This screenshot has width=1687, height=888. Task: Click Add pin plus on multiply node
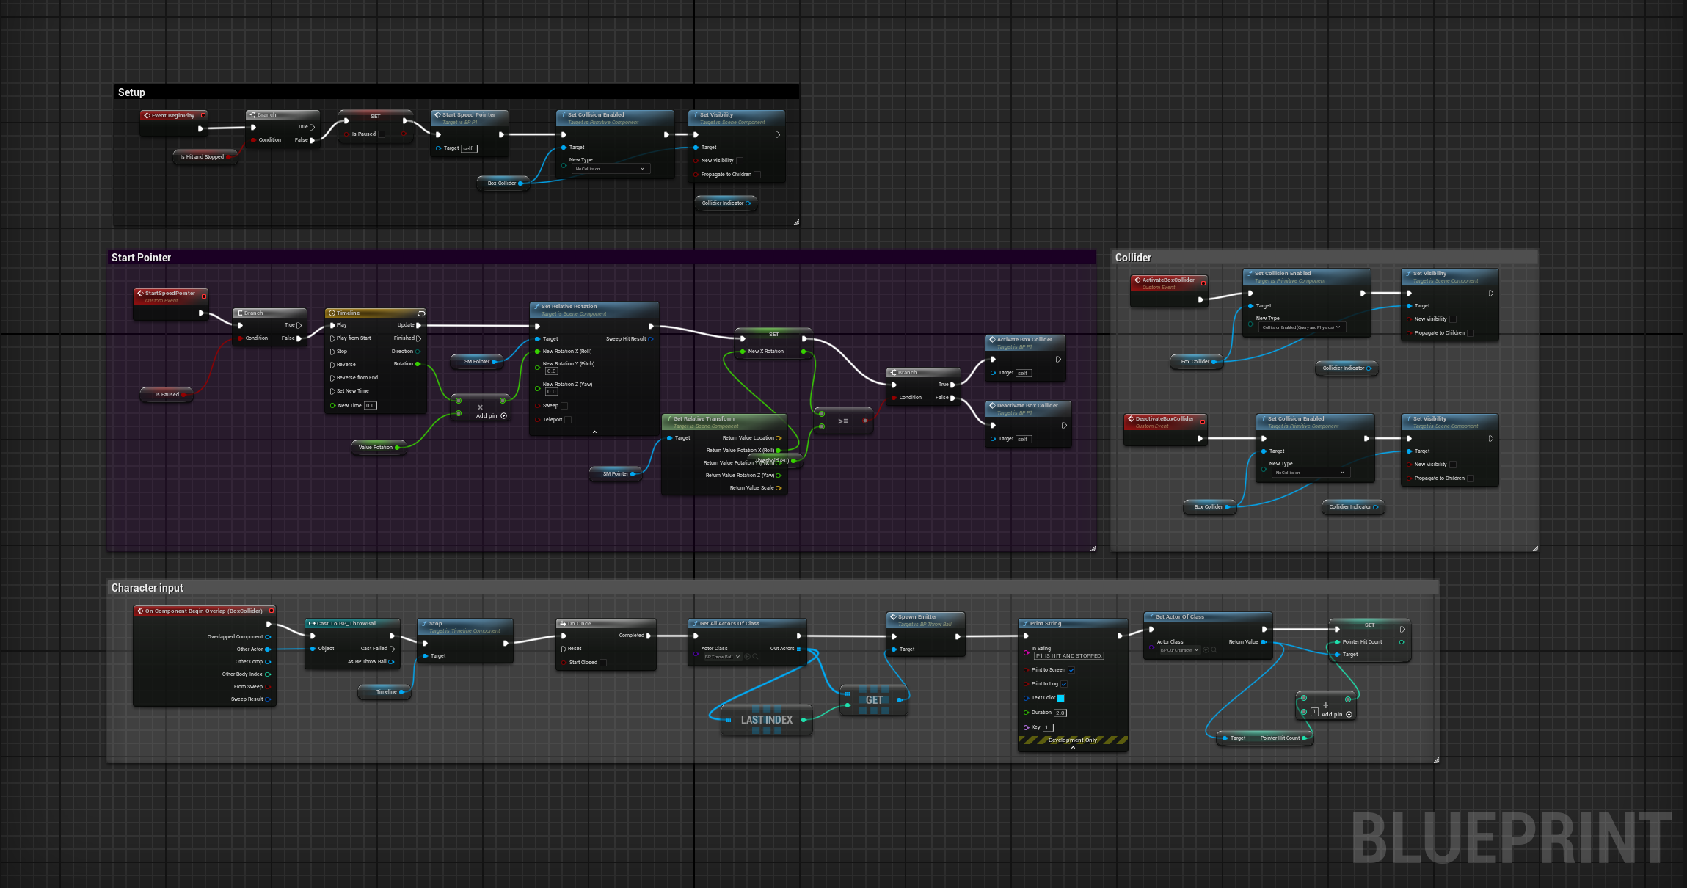[503, 416]
